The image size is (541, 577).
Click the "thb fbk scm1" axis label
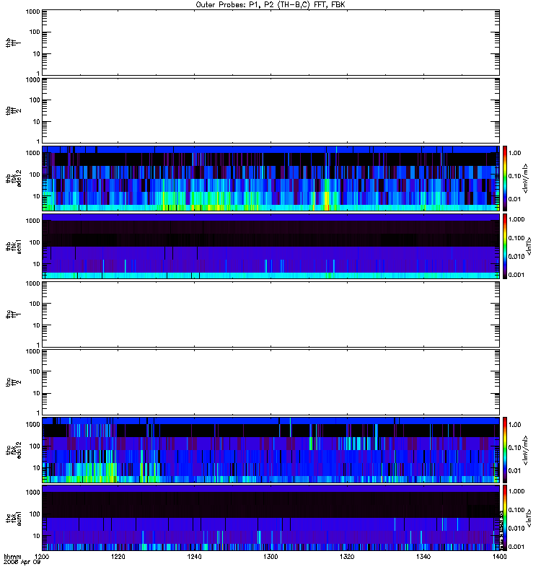[x=14, y=246]
